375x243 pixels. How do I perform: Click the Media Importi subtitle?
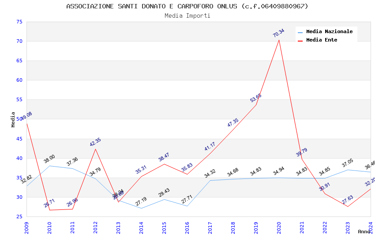point(187,16)
